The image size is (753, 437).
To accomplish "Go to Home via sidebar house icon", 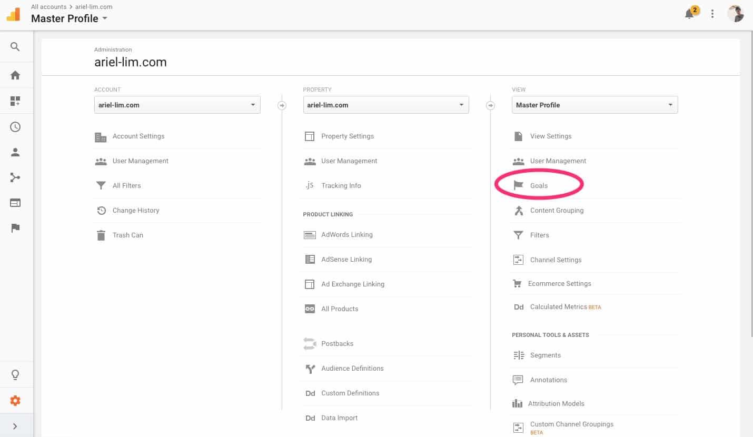I will (15, 75).
